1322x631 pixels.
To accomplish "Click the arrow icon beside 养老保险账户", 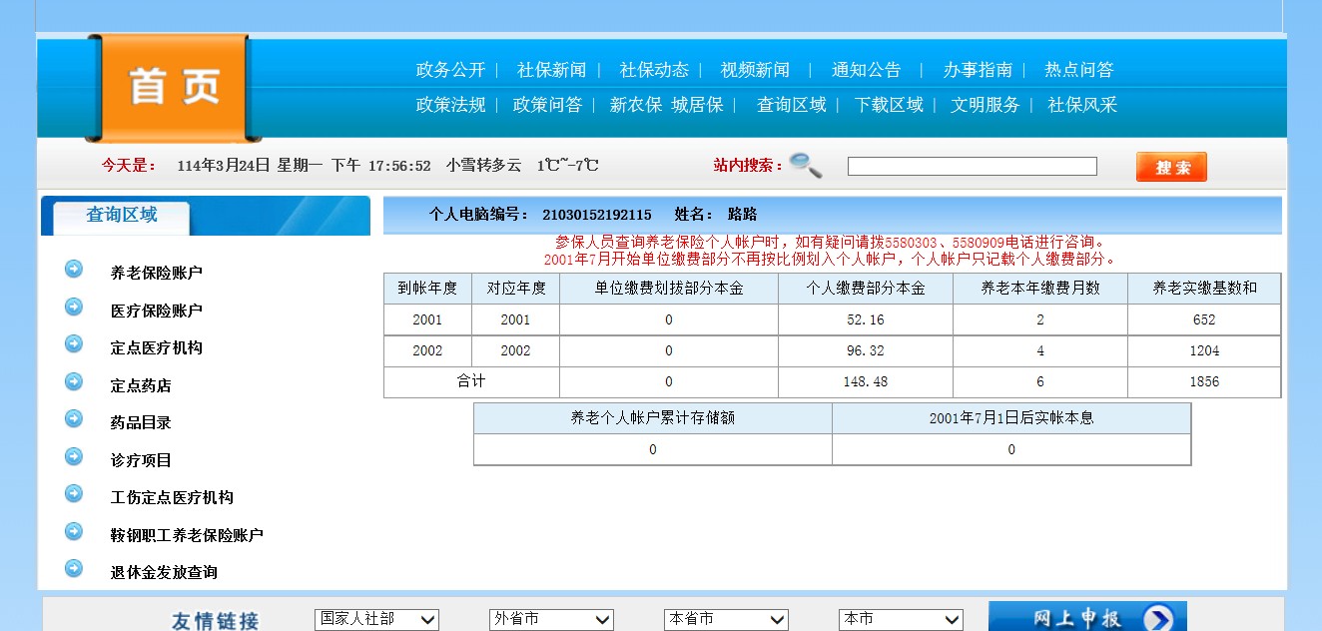I will (74, 269).
